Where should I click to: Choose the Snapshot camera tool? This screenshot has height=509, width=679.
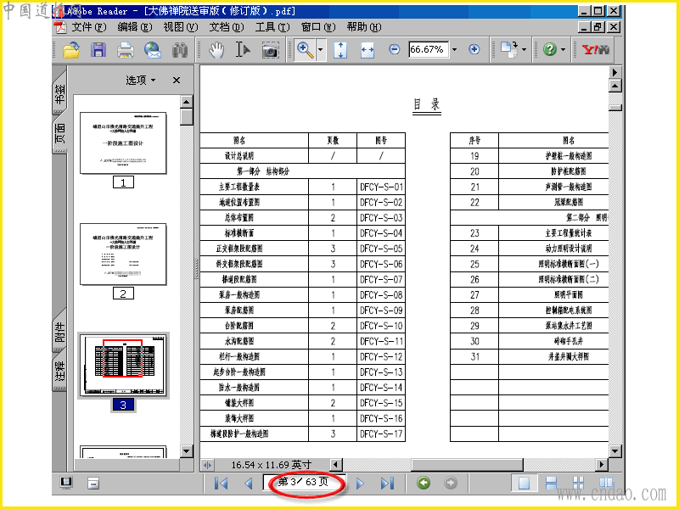[x=270, y=50]
